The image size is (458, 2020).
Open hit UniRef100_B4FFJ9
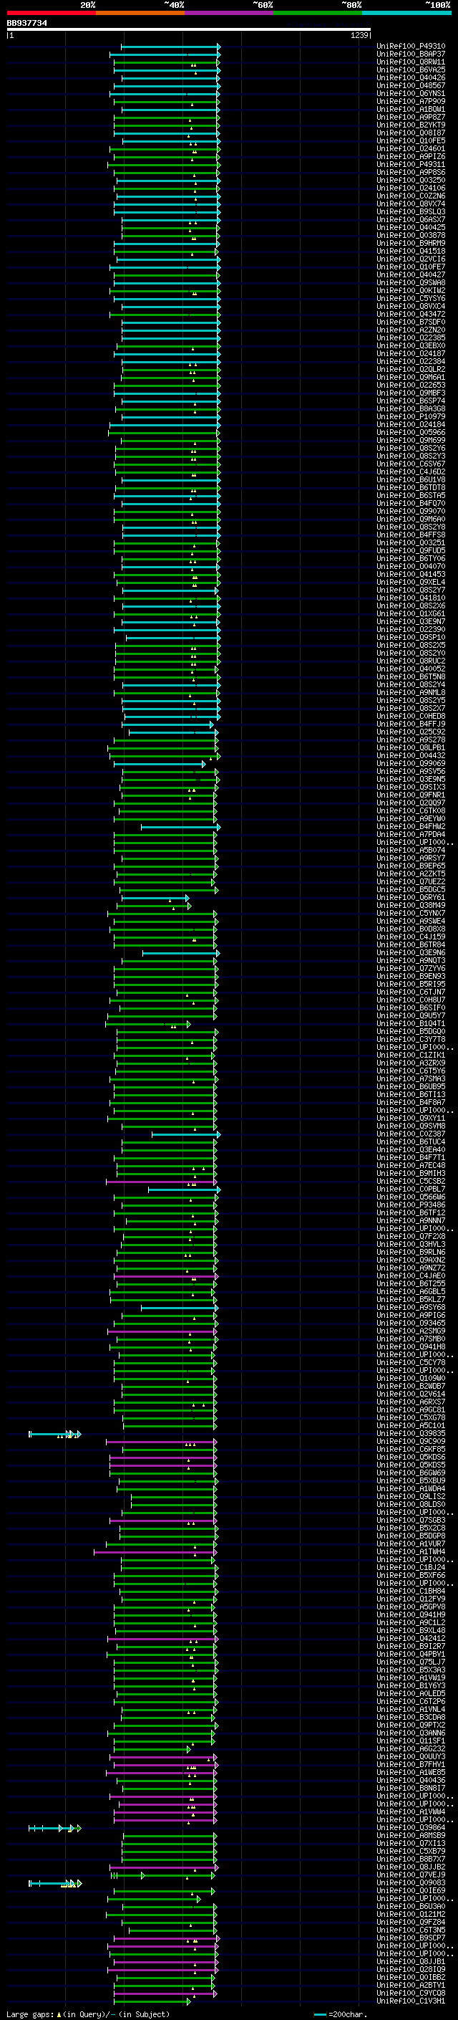tap(411, 724)
